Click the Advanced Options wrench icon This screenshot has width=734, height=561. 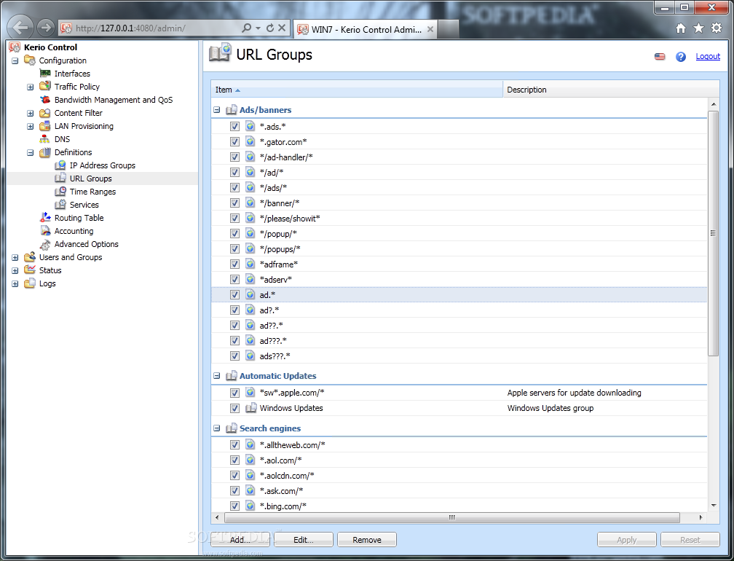click(45, 244)
